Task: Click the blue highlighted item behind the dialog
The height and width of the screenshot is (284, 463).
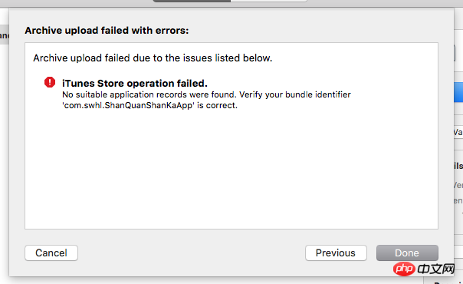Action: (x=458, y=93)
